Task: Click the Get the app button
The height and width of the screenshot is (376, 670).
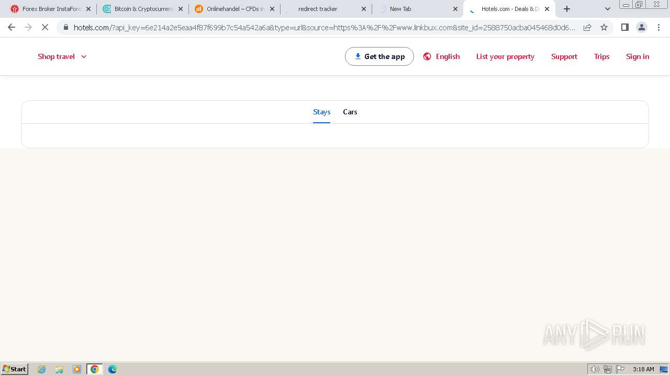Action: coord(379,56)
